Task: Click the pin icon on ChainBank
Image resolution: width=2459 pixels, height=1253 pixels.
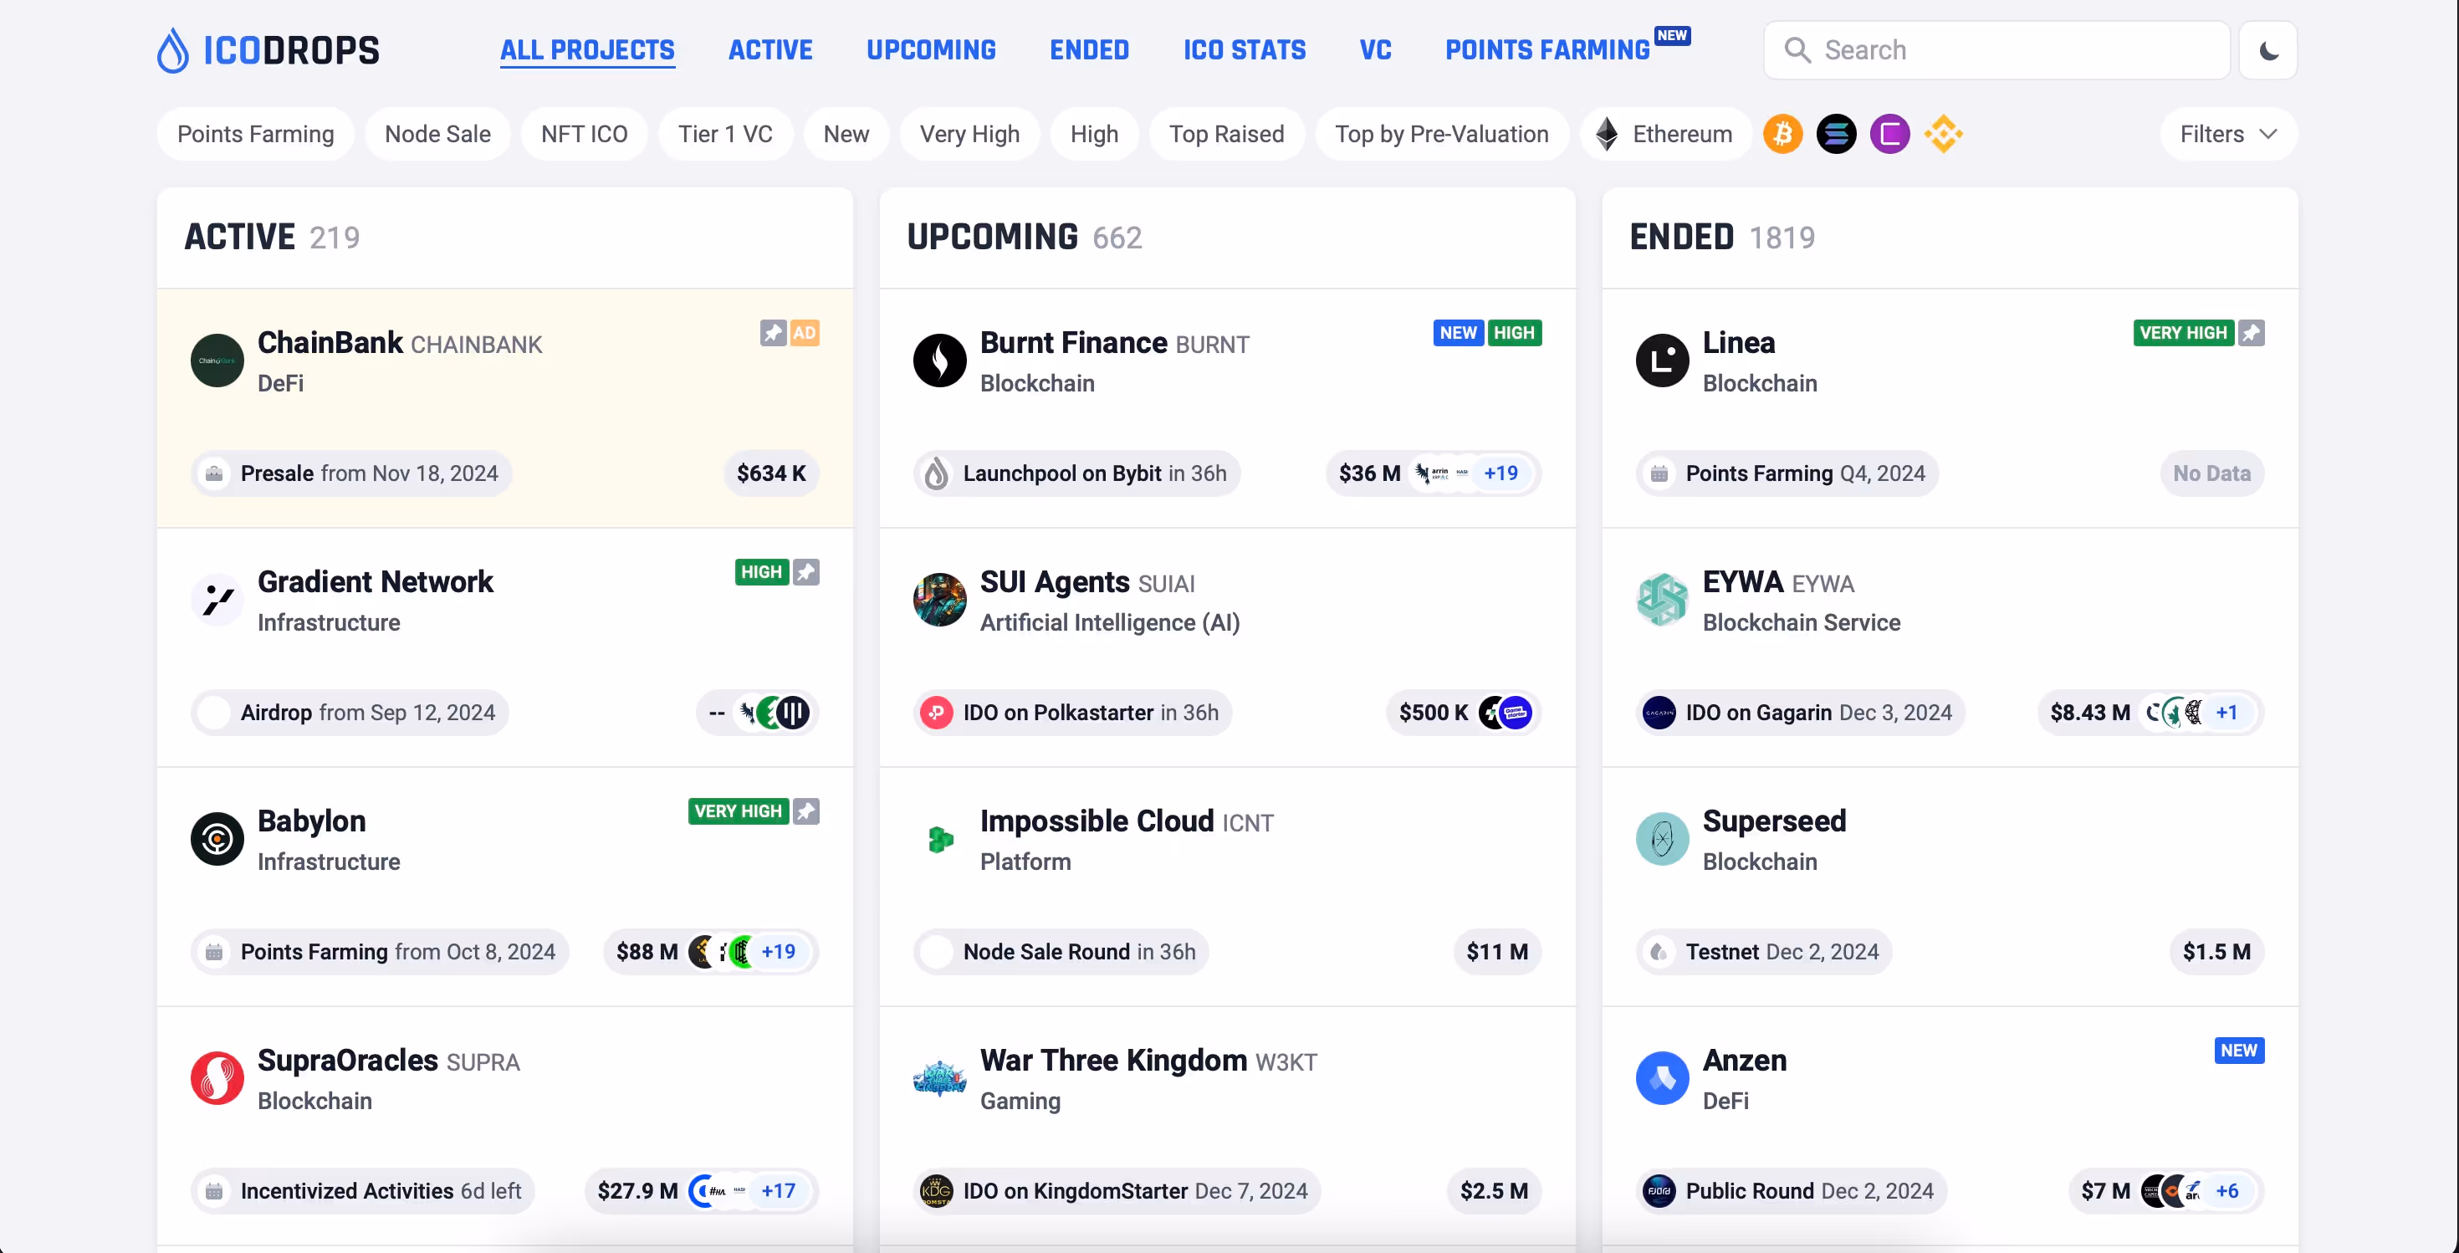Action: (x=773, y=332)
